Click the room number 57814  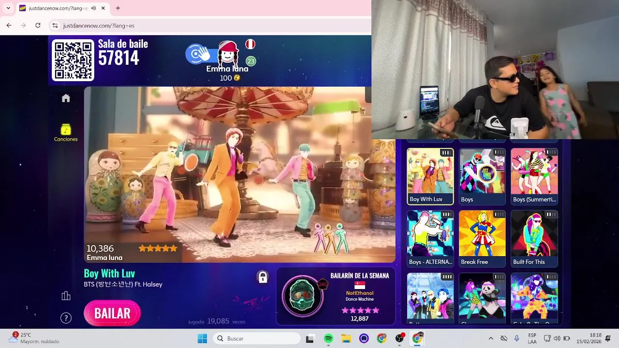tap(118, 58)
